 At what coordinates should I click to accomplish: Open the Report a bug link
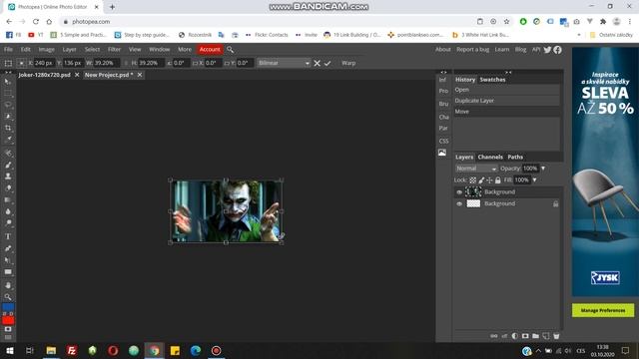click(472, 49)
